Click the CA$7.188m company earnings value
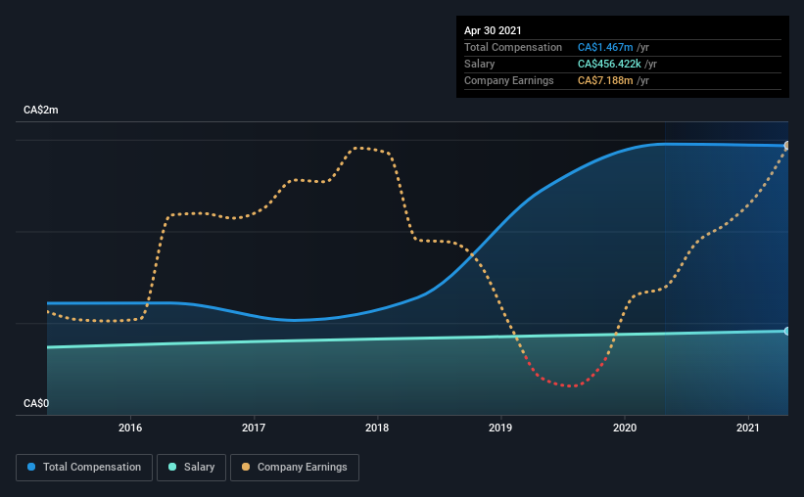The width and height of the screenshot is (804, 497). point(605,80)
